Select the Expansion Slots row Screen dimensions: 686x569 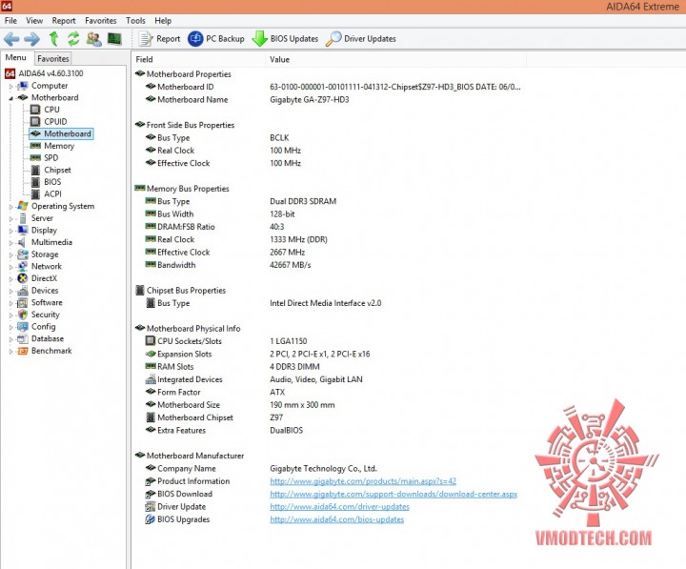click(257, 354)
